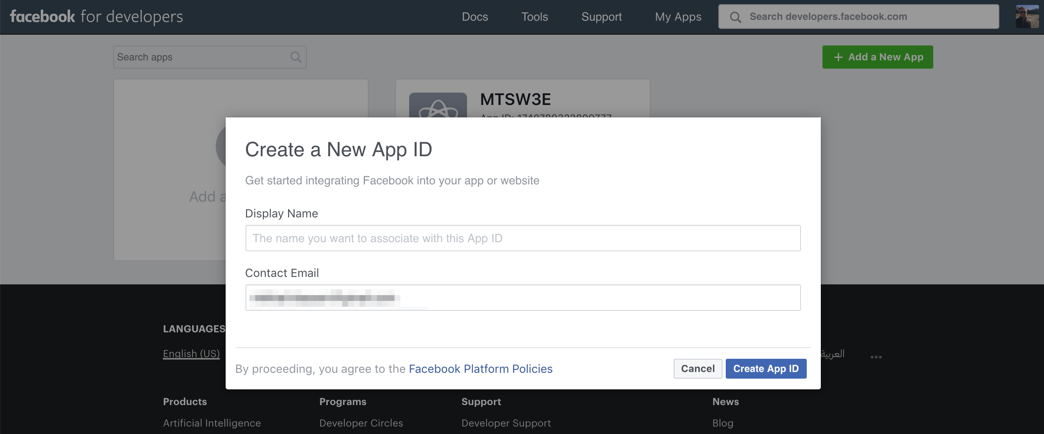The image size is (1044, 434).
Task: Select English (US) language link
Action: pos(191,354)
